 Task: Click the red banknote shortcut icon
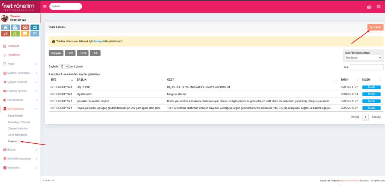25,27
